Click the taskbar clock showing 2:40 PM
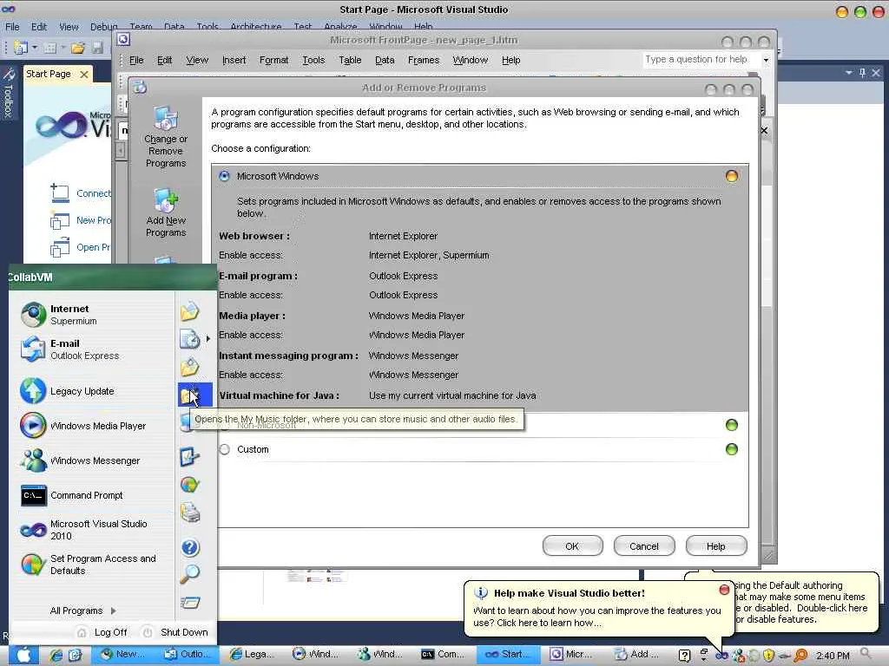889x666 pixels. coord(833,656)
